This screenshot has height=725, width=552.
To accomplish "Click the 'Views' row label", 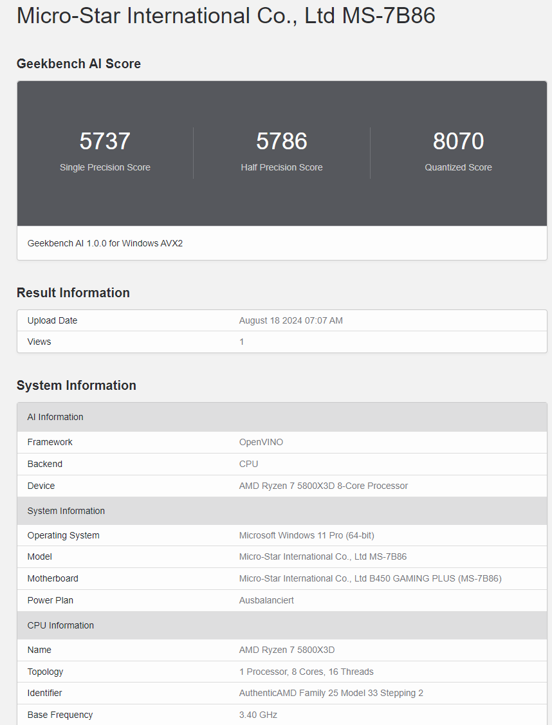I will [39, 342].
